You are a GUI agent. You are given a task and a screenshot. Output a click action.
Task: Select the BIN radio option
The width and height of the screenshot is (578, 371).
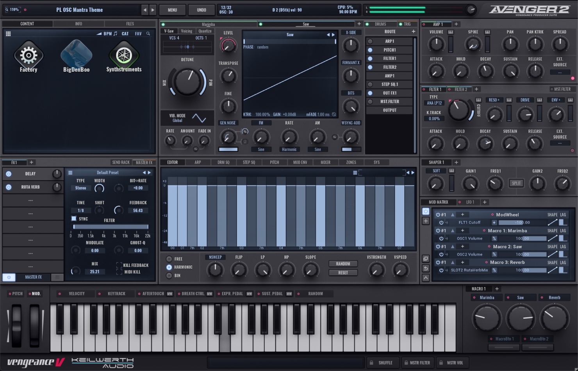(x=169, y=276)
